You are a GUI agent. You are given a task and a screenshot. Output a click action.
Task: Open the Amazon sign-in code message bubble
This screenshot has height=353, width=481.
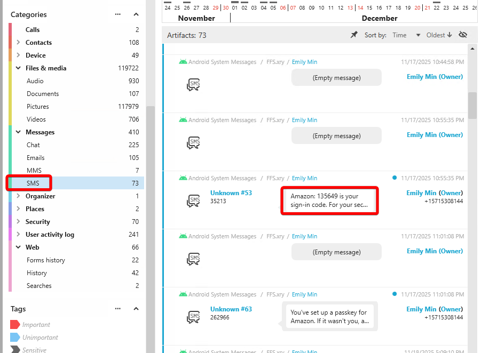tap(330, 200)
